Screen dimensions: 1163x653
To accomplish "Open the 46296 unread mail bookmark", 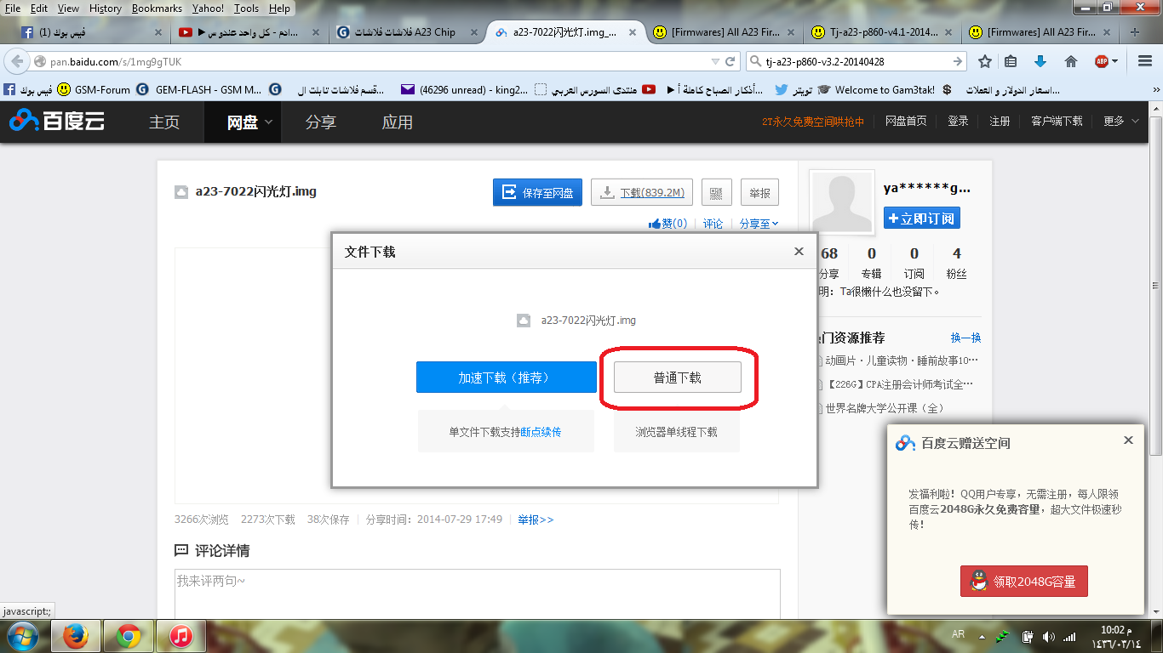I will 463,89.
